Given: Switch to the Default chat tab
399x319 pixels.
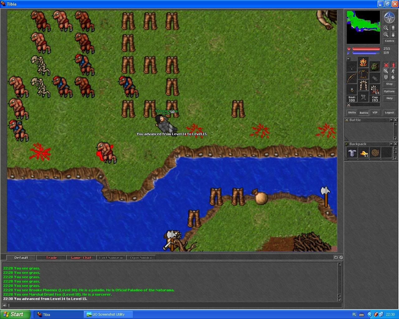Looking at the screenshot, I should 21,258.
